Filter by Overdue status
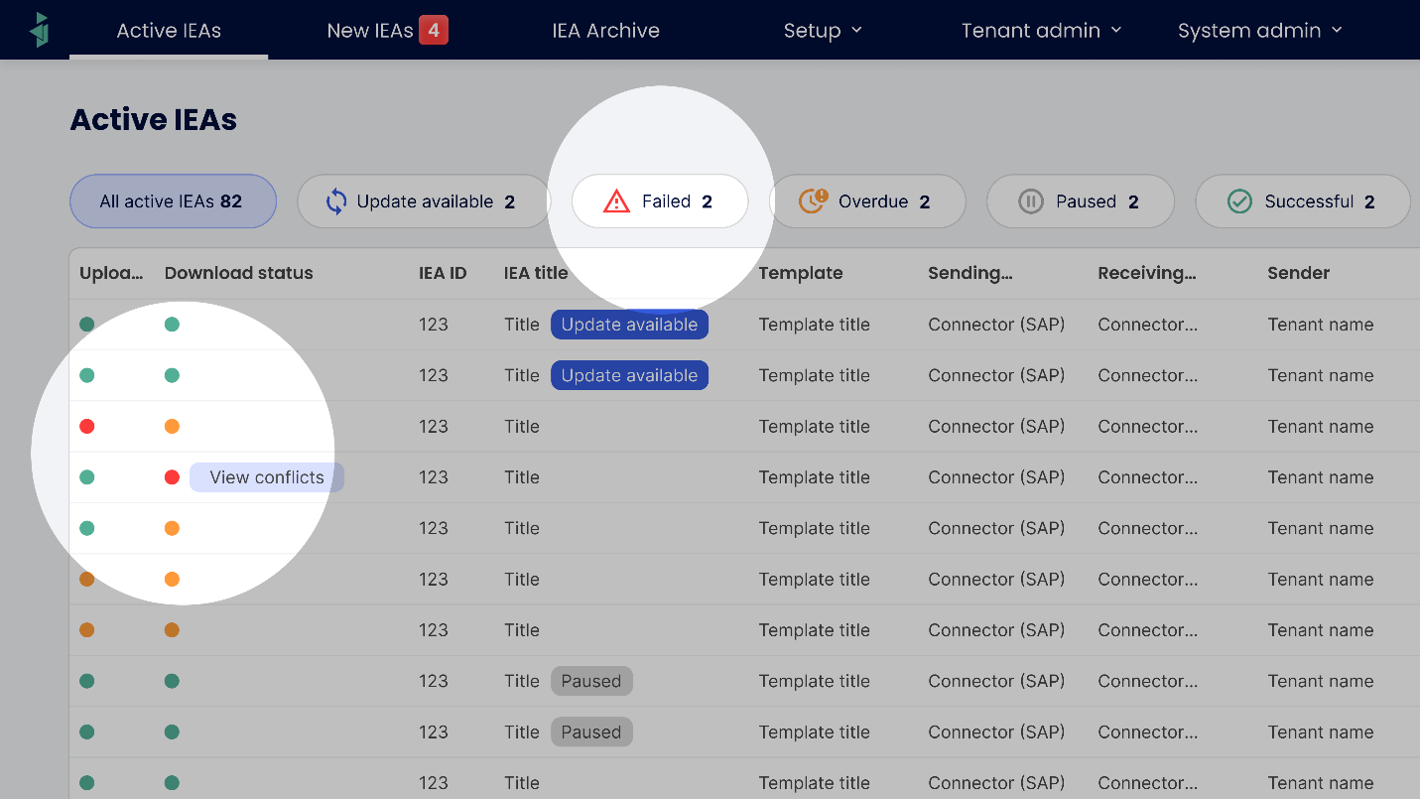Viewport: 1420px width, 799px height. (867, 201)
